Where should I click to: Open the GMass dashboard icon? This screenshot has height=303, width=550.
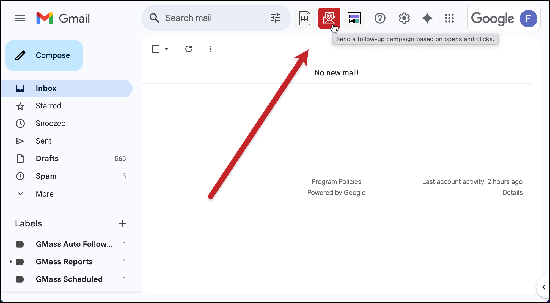pos(354,18)
